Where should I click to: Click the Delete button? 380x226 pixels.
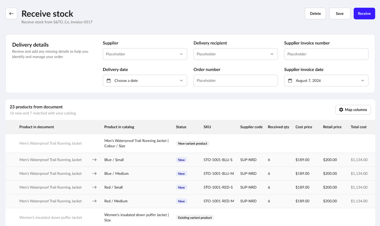click(x=315, y=14)
